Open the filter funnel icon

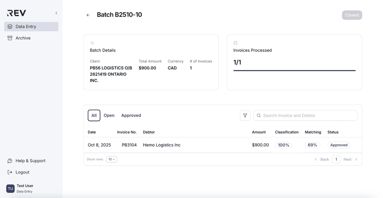[x=245, y=116]
